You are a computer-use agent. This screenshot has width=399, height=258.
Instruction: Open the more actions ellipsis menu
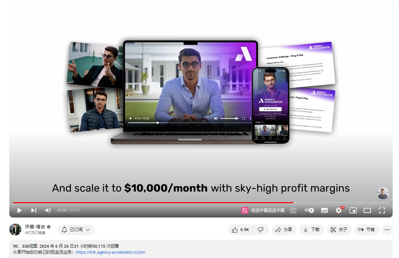386,229
